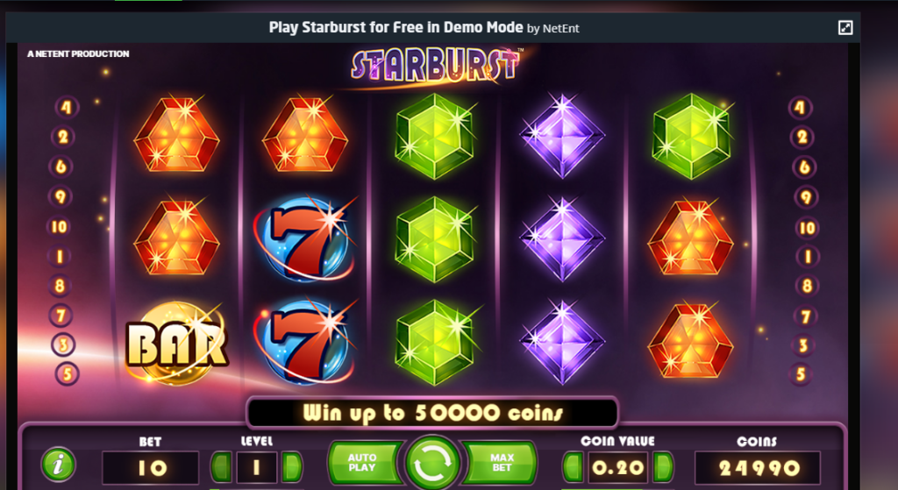The width and height of the screenshot is (898, 490).
Task: Click the Max Bet button
Action: tap(500, 463)
